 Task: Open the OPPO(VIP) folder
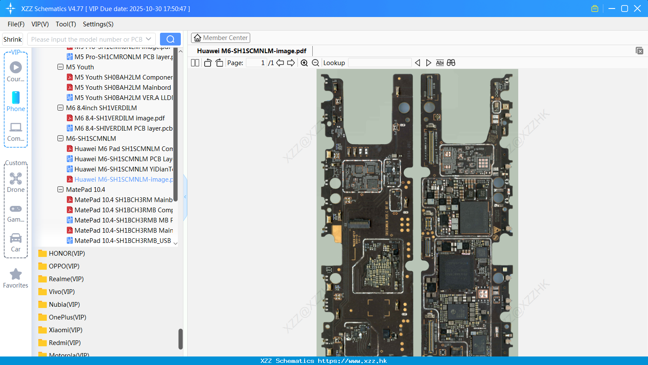click(59, 266)
